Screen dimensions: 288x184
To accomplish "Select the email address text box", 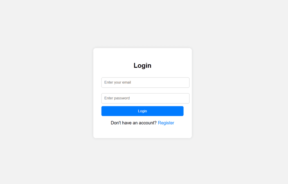I will pyautogui.click(x=145, y=83).
